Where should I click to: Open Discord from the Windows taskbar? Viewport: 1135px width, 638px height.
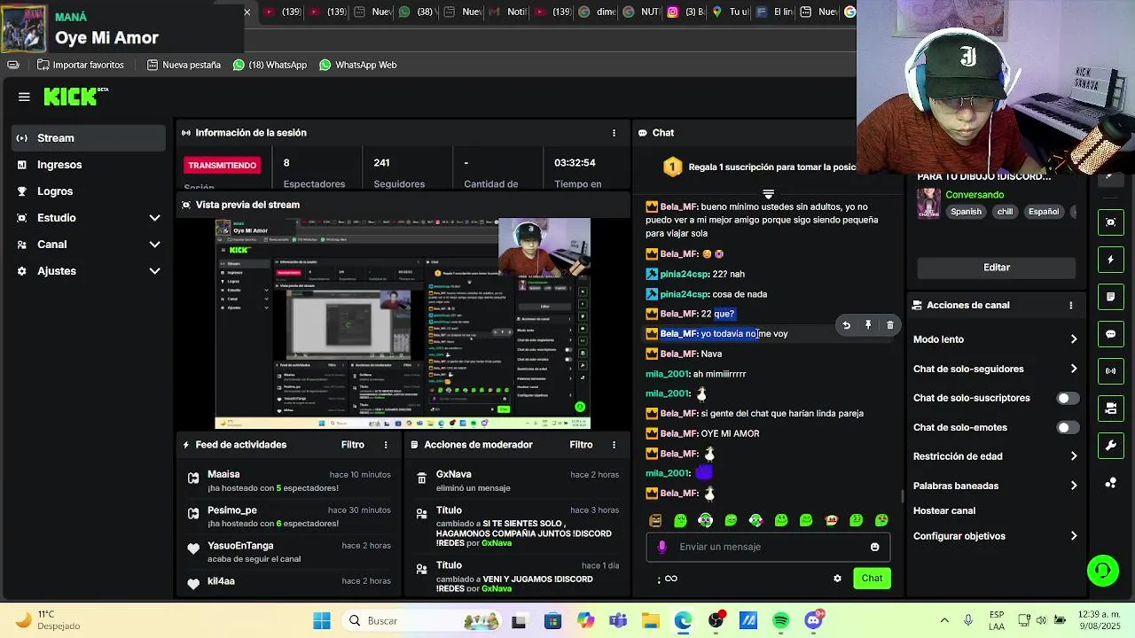[x=813, y=621]
